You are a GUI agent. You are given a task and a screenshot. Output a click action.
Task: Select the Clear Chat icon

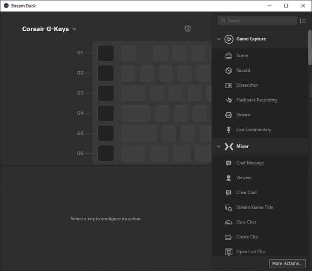point(229,193)
